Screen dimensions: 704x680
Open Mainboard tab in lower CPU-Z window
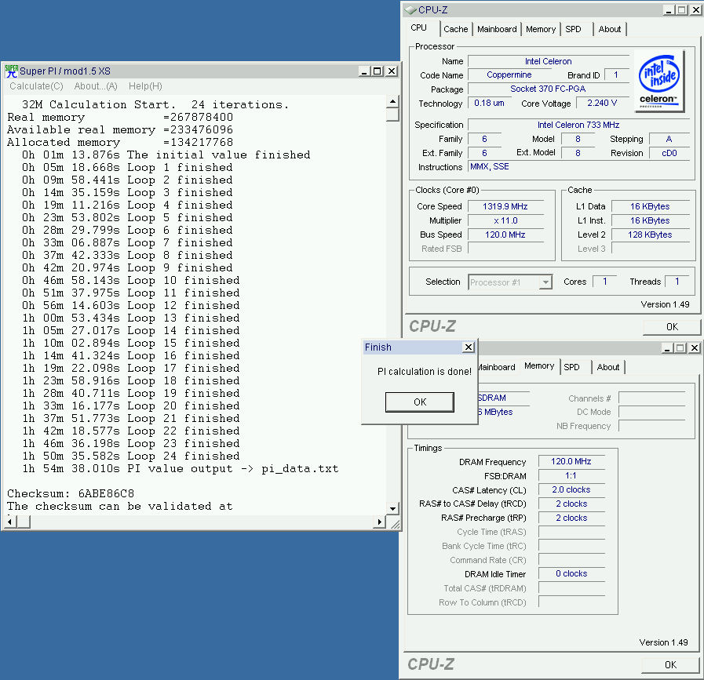tap(497, 367)
